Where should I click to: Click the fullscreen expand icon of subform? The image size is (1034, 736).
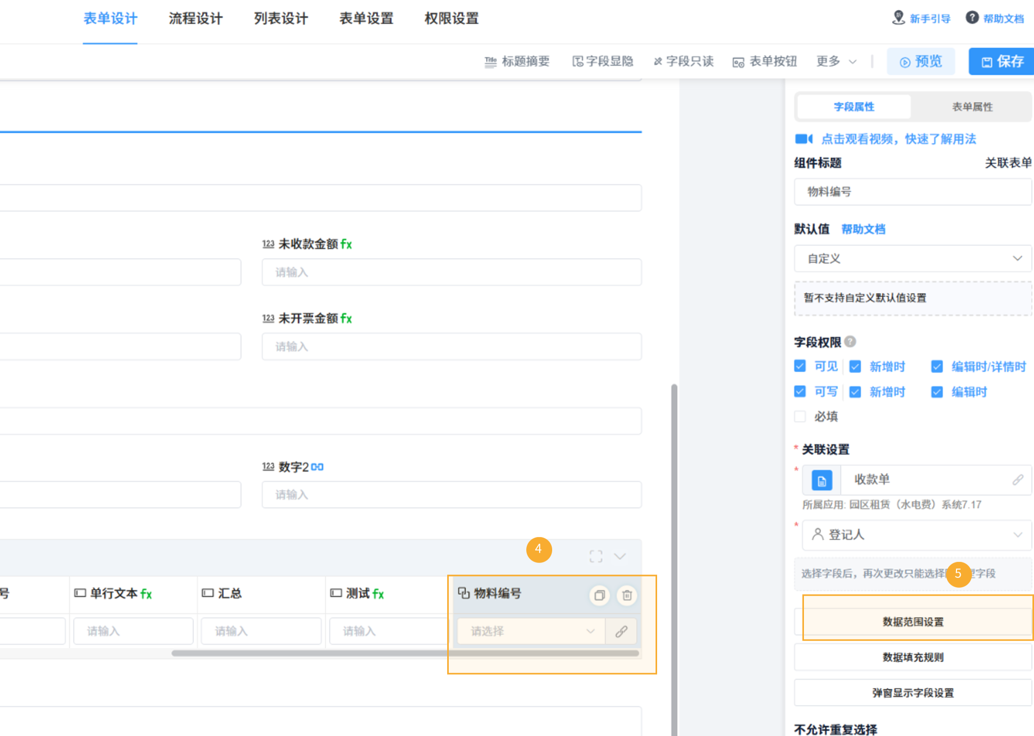pos(596,556)
